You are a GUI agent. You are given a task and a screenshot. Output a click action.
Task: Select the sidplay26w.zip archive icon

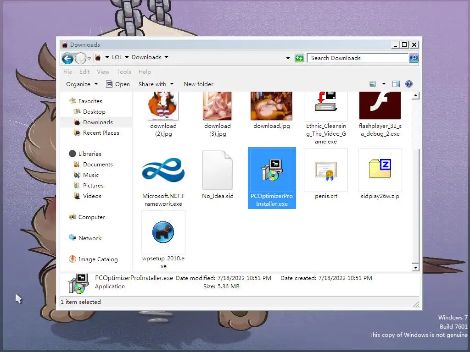(x=380, y=169)
